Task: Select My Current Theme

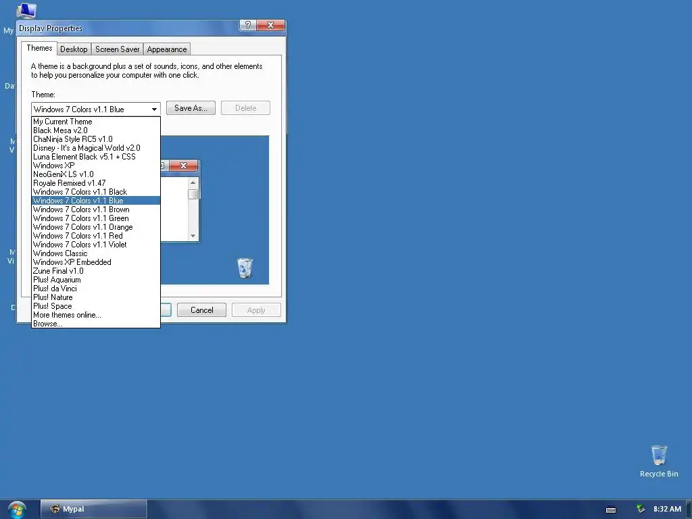Action: (x=96, y=122)
